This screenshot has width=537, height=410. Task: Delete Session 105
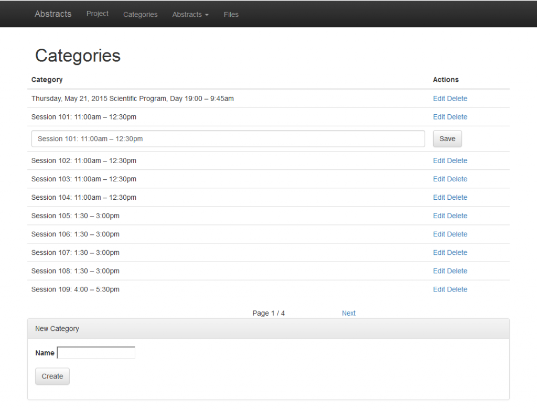(x=457, y=215)
